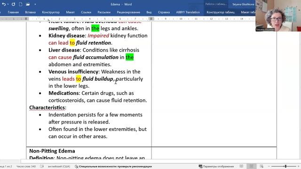Click the 'Non-Pitting Edema' heading
Image resolution: width=301 pixels, height=169 pixels.
tap(52, 151)
